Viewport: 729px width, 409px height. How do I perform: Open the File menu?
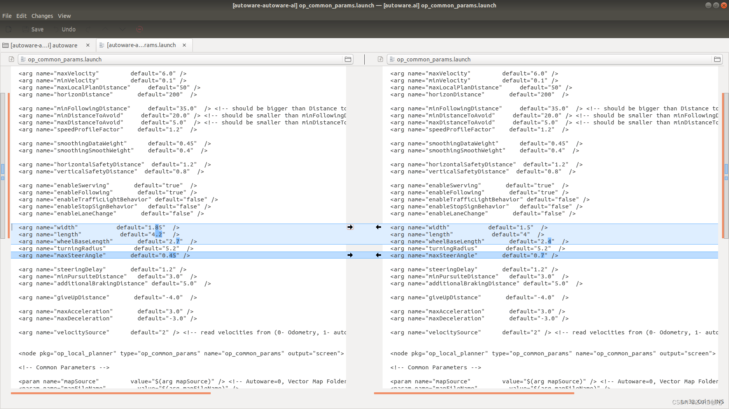pyautogui.click(x=7, y=16)
